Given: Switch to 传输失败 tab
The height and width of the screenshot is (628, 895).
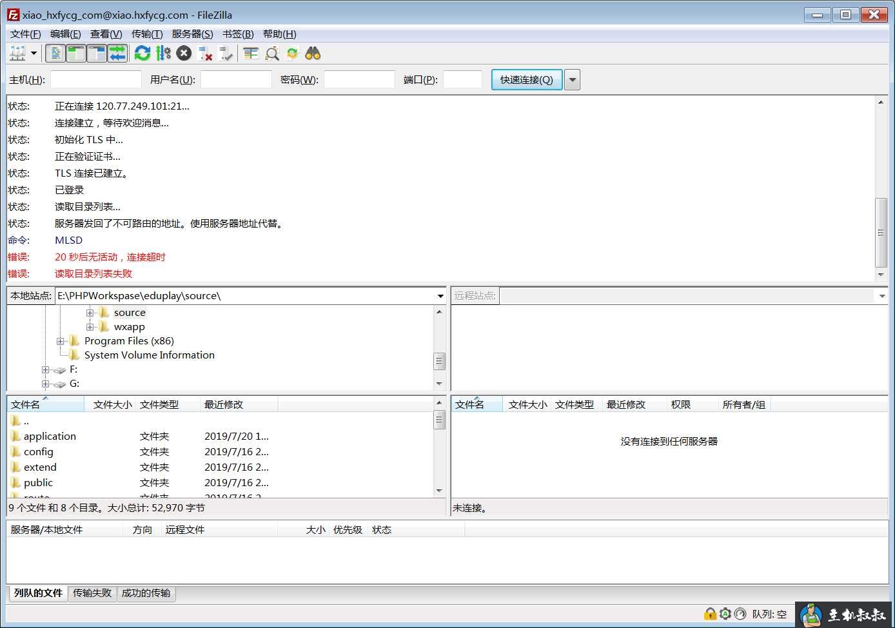Looking at the screenshot, I should [92, 593].
